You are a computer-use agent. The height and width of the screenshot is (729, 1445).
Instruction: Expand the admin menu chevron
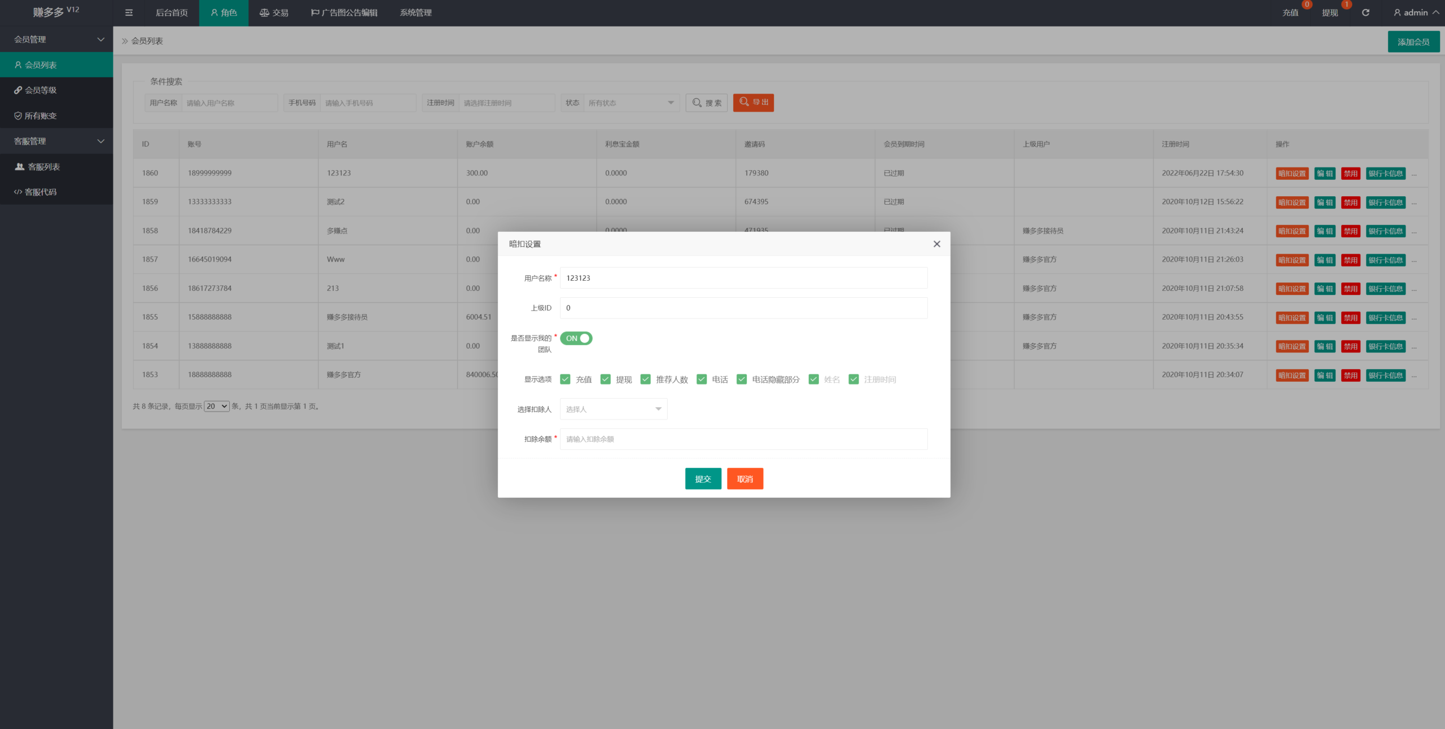(x=1435, y=12)
